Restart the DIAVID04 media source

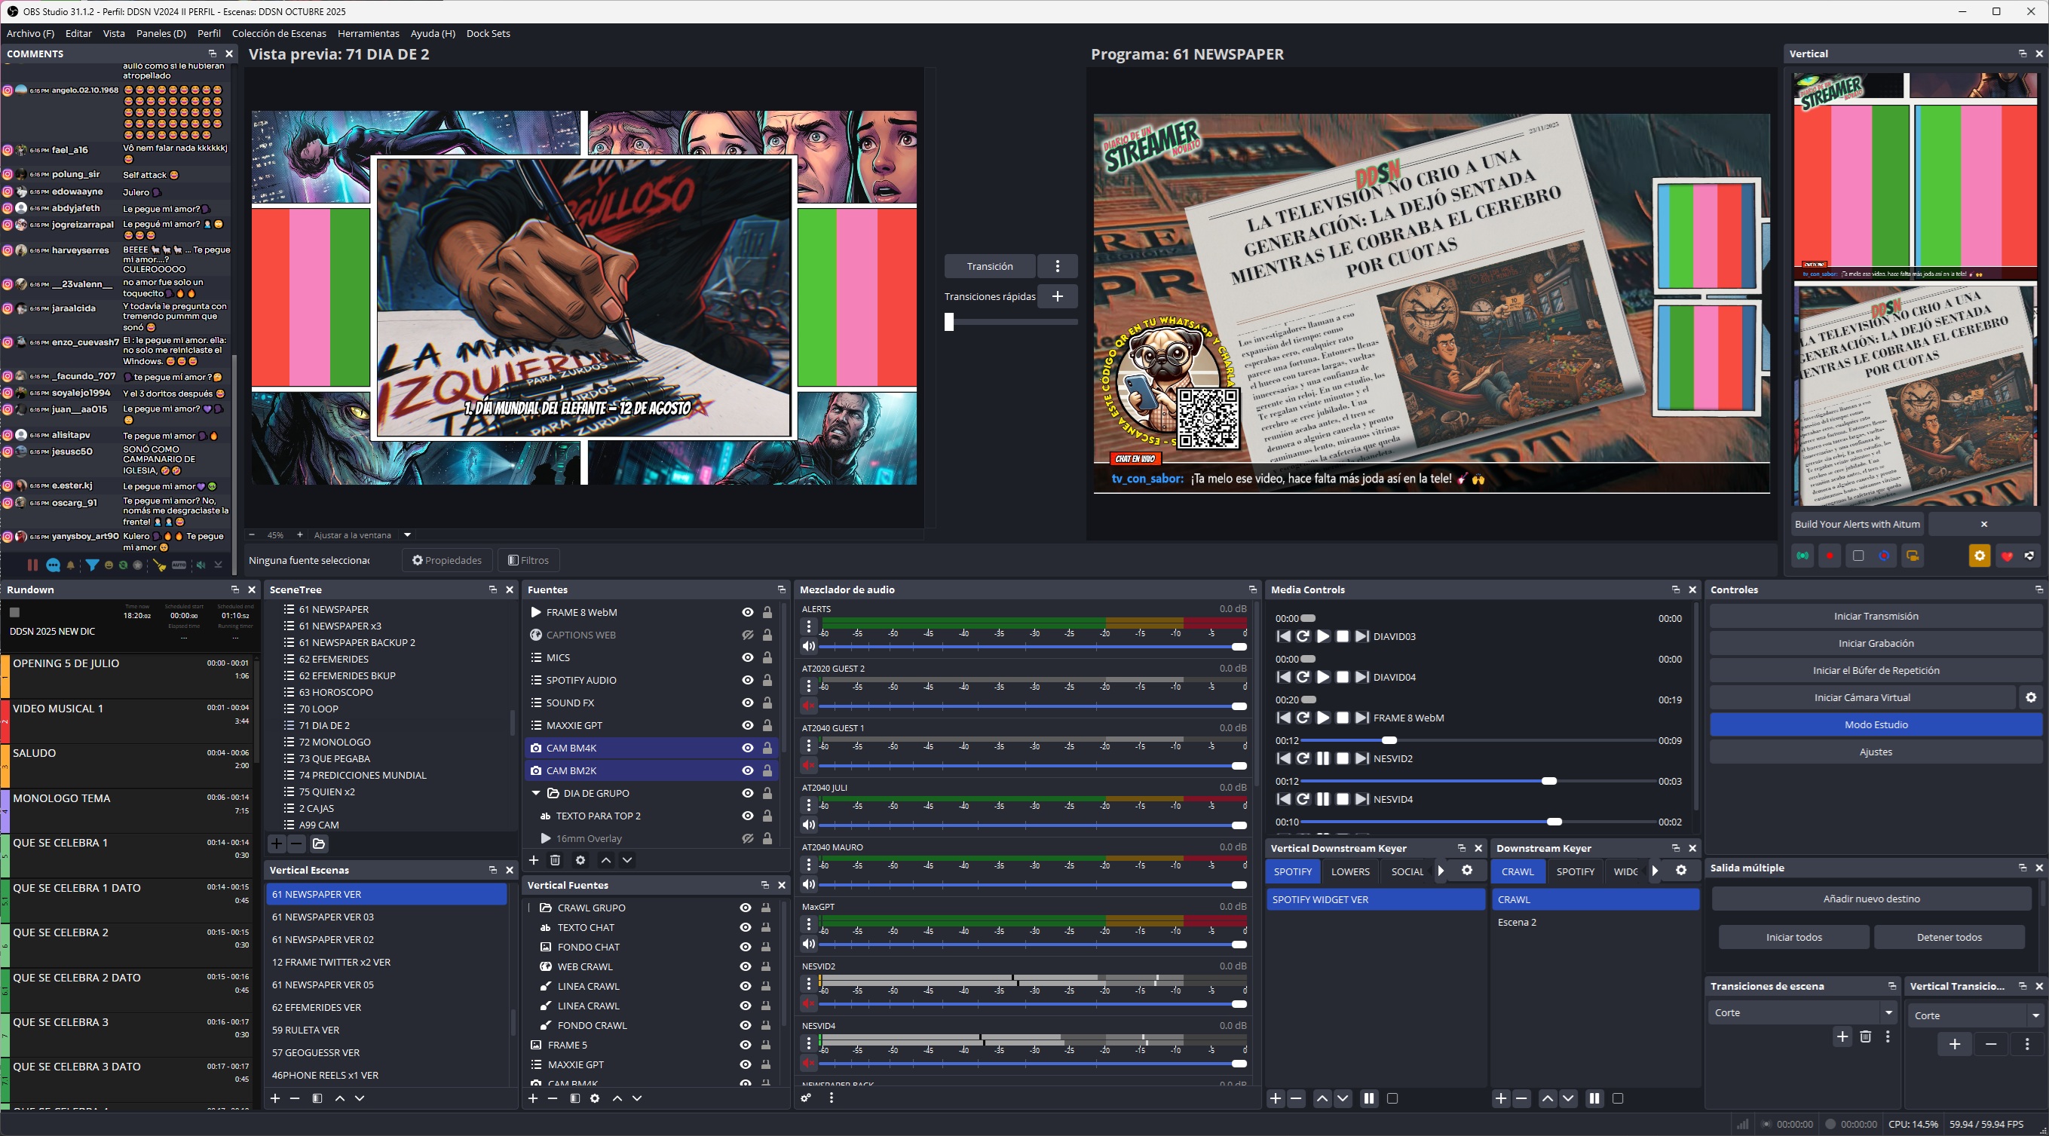coord(1303,677)
